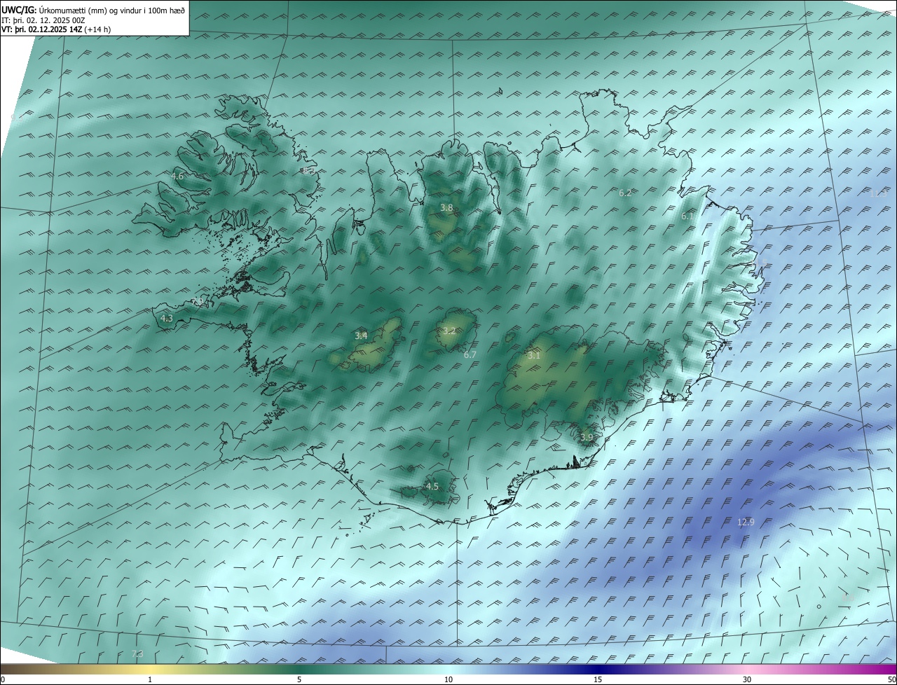The width and height of the screenshot is (897, 685).
Task: Click the 3.9 value near the southeast coast
Action: [587, 437]
